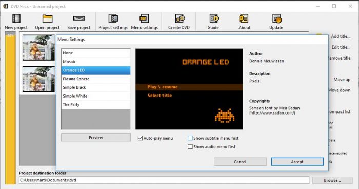Screen dimensions: 359x189
Task: Confirm with the Accept button
Action: (297, 162)
